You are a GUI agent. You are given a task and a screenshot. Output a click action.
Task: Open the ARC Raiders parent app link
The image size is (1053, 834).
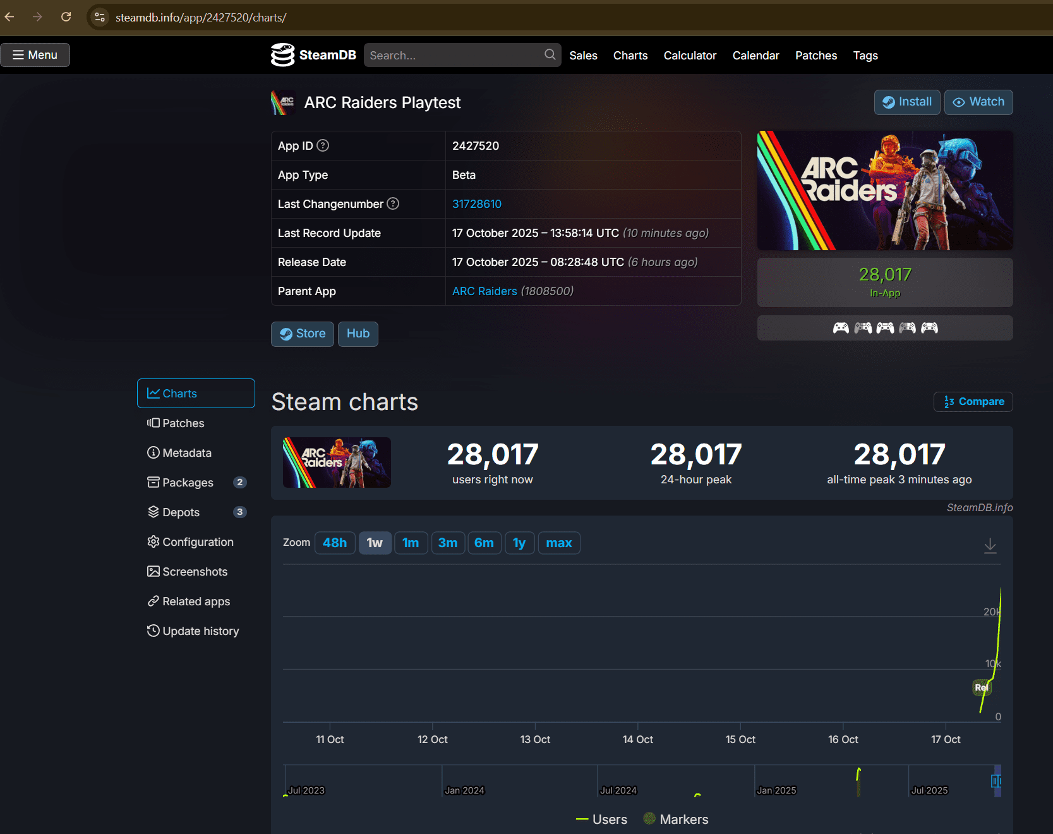tap(484, 291)
